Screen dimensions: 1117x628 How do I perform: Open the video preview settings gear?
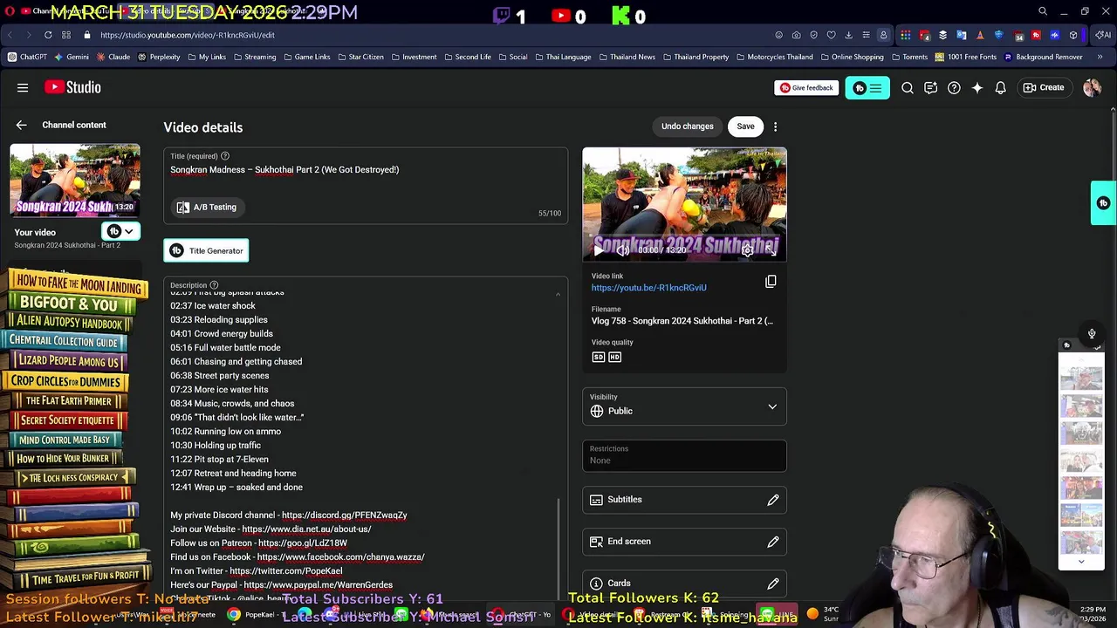748,250
